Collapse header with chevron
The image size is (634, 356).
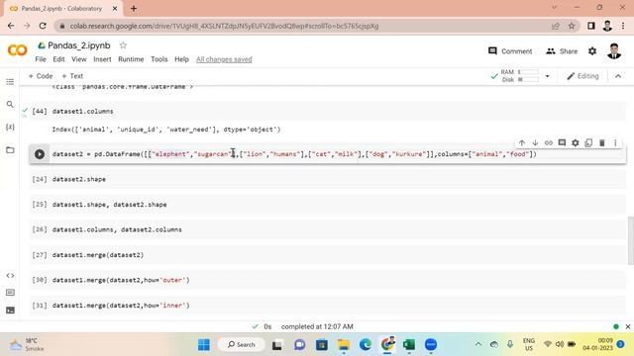point(618,76)
